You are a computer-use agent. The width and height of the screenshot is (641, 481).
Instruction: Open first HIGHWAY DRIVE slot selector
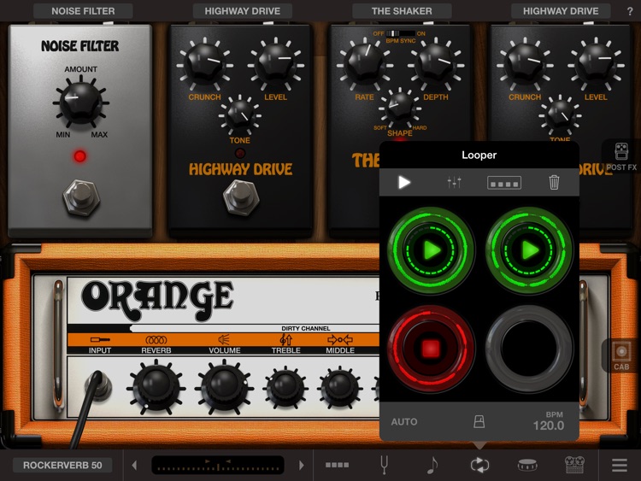pos(243,11)
